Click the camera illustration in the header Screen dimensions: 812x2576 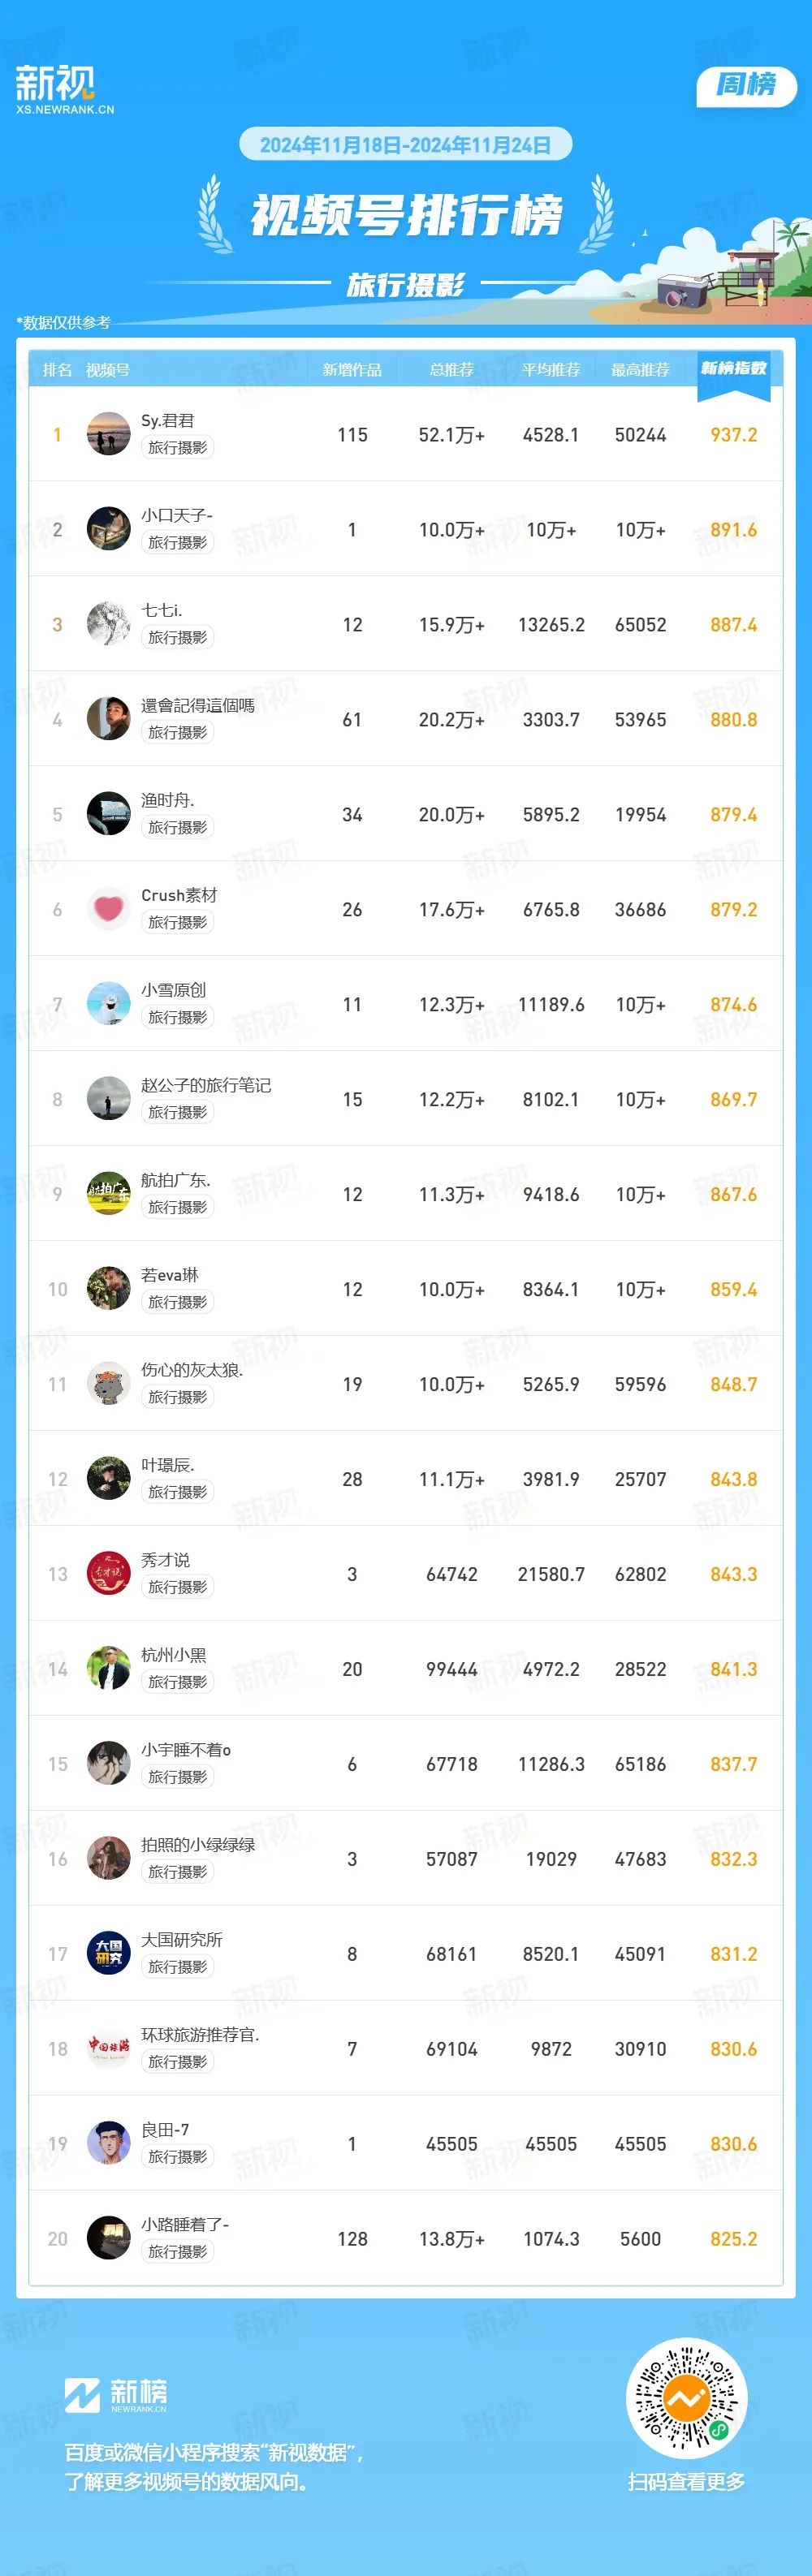[683, 291]
